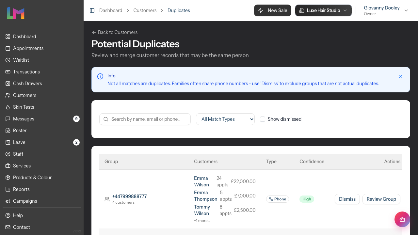
Task: Open the Emma Thompson customer record
Action: (x=205, y=196)
